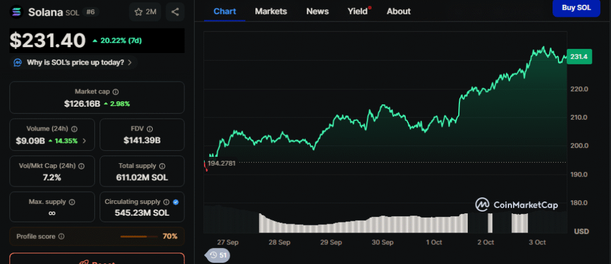Screen dimensions: 611x264
Task: Click Total supply info icon
Action: (161, 166)
